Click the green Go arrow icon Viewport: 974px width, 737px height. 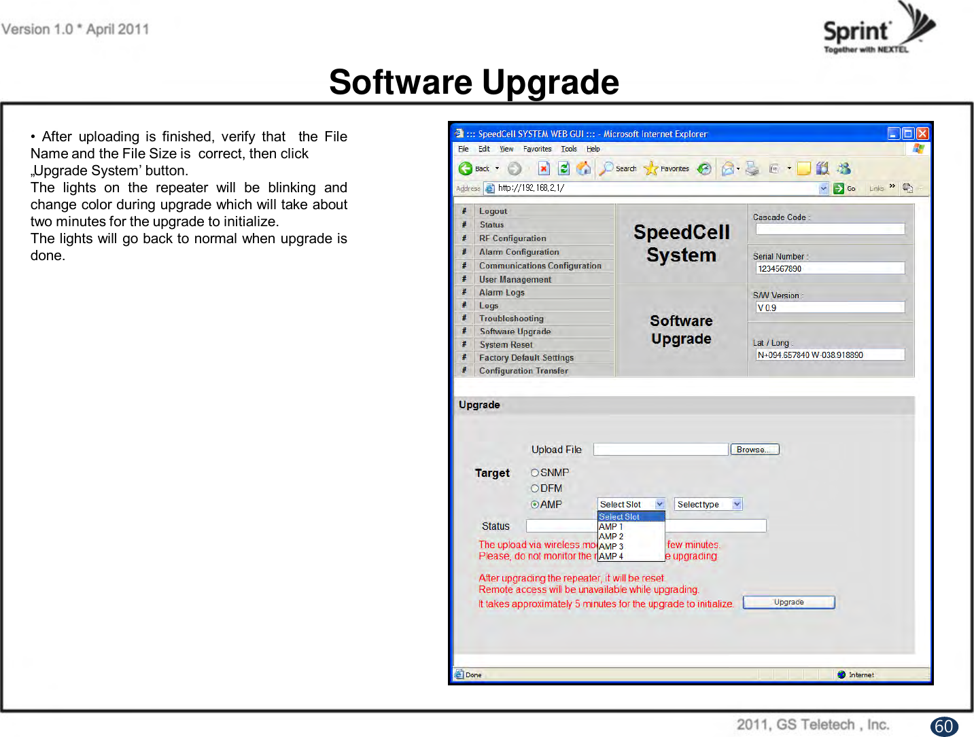(839, 188)
